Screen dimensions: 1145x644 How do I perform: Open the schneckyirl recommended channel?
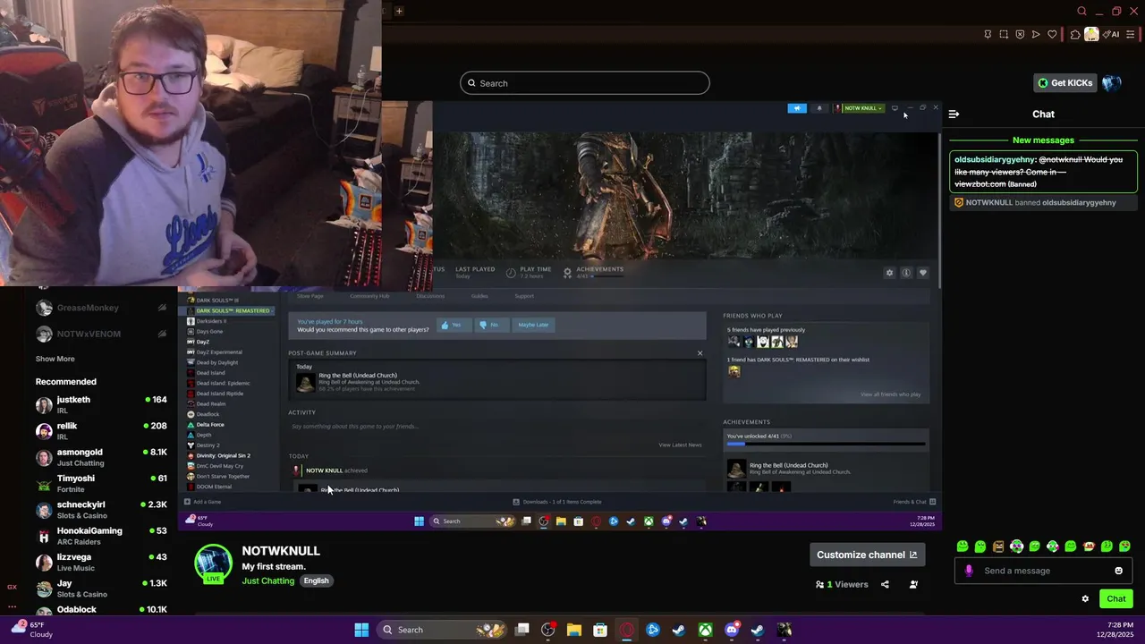101,510
